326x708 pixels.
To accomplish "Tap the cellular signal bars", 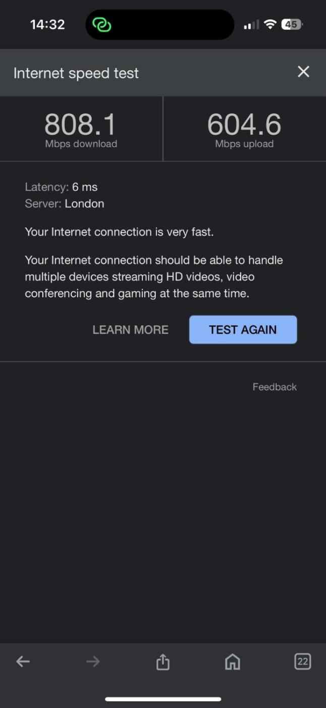I will pyautogui.click(x=251, y=24).
